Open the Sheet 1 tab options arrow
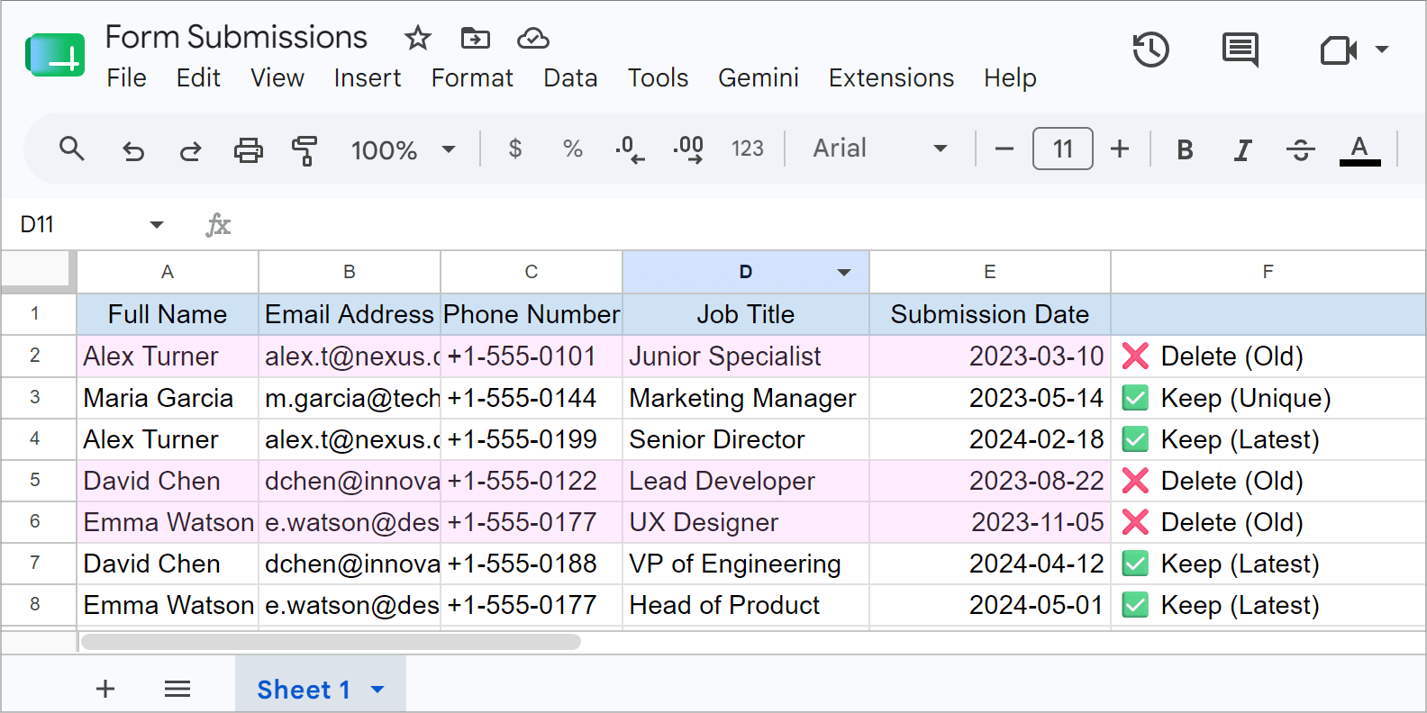1427x713 pixels. [377, 690]
